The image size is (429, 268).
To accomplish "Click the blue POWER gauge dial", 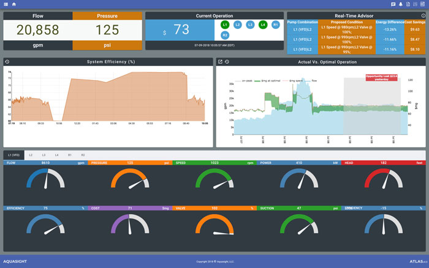I will pyautogui.click(x=299, y=179).
